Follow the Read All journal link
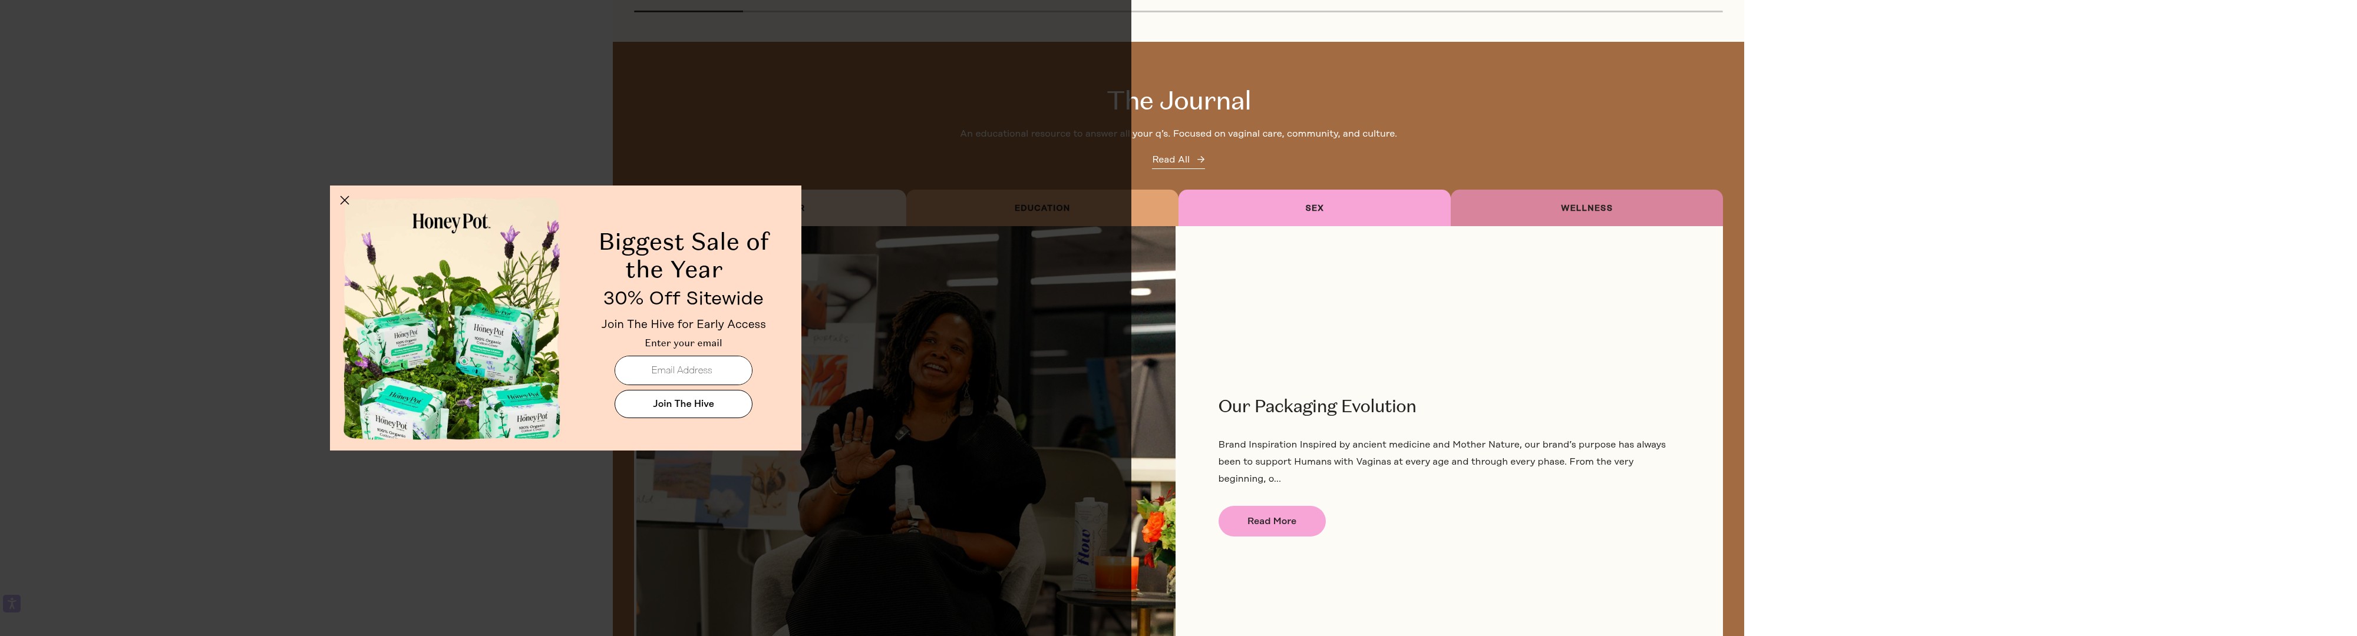Image resolution: width=2357 pixels, height=636 pixels. [x=1177, y=160]
